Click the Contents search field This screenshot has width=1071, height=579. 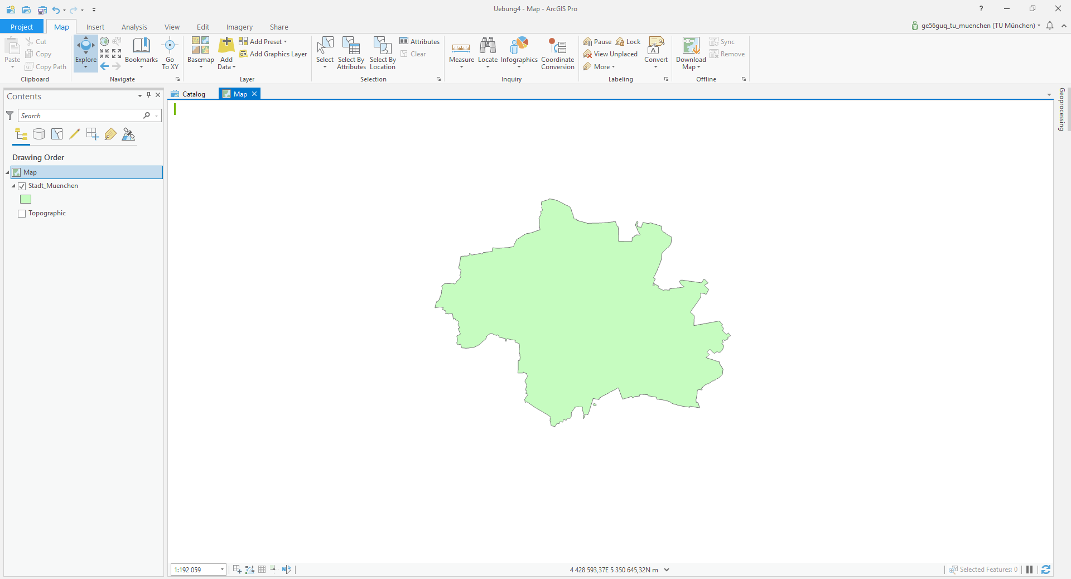coord(81,115)
